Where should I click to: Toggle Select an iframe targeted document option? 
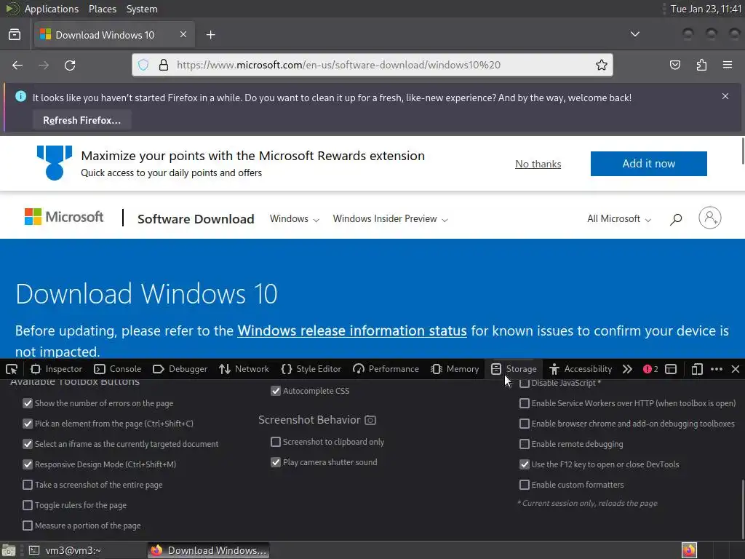click(28, 444)
